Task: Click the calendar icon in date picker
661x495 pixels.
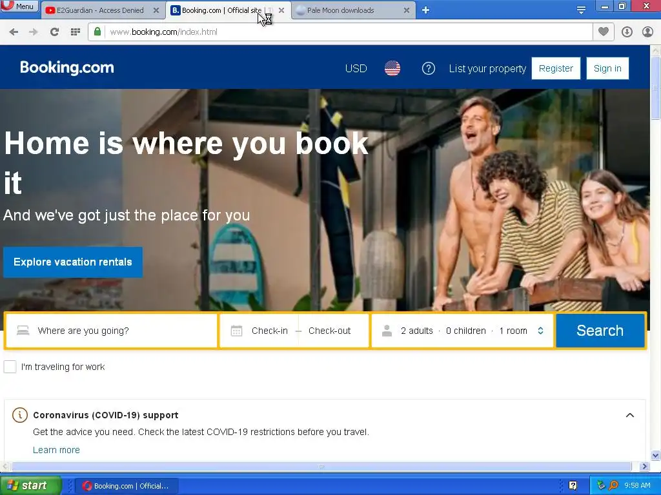Action: tap(236, 331)
